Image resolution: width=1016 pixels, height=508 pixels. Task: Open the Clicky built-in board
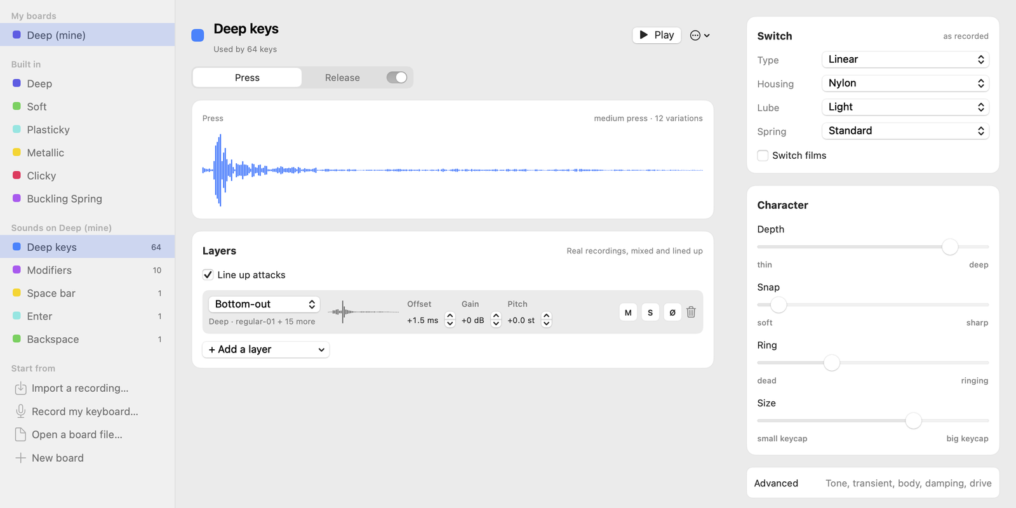88,176
